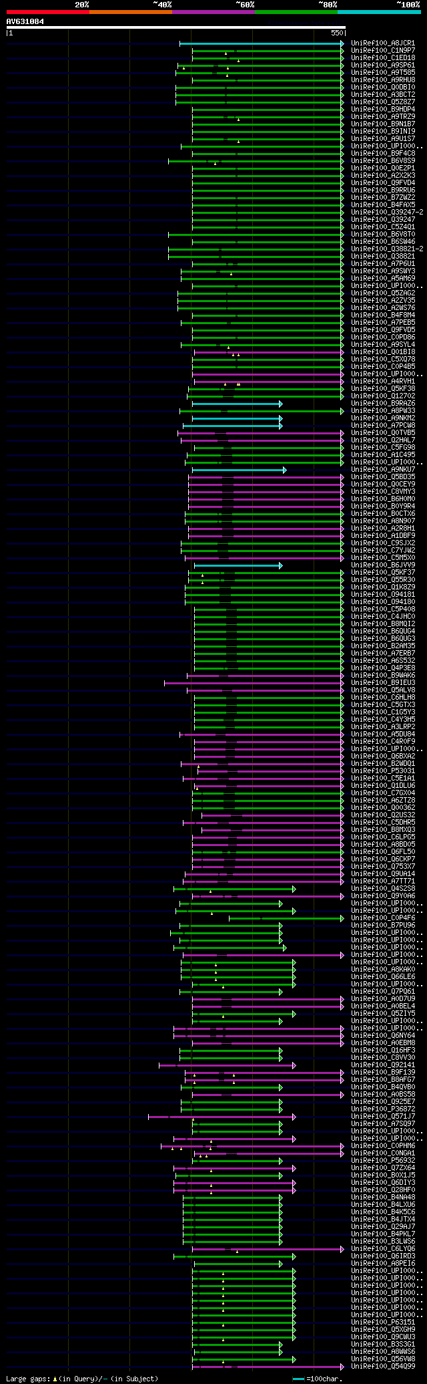Select label UniRef100_Q7PQ61
The width and height of the screenshot is (427, 1384).
tap(383, 992)
